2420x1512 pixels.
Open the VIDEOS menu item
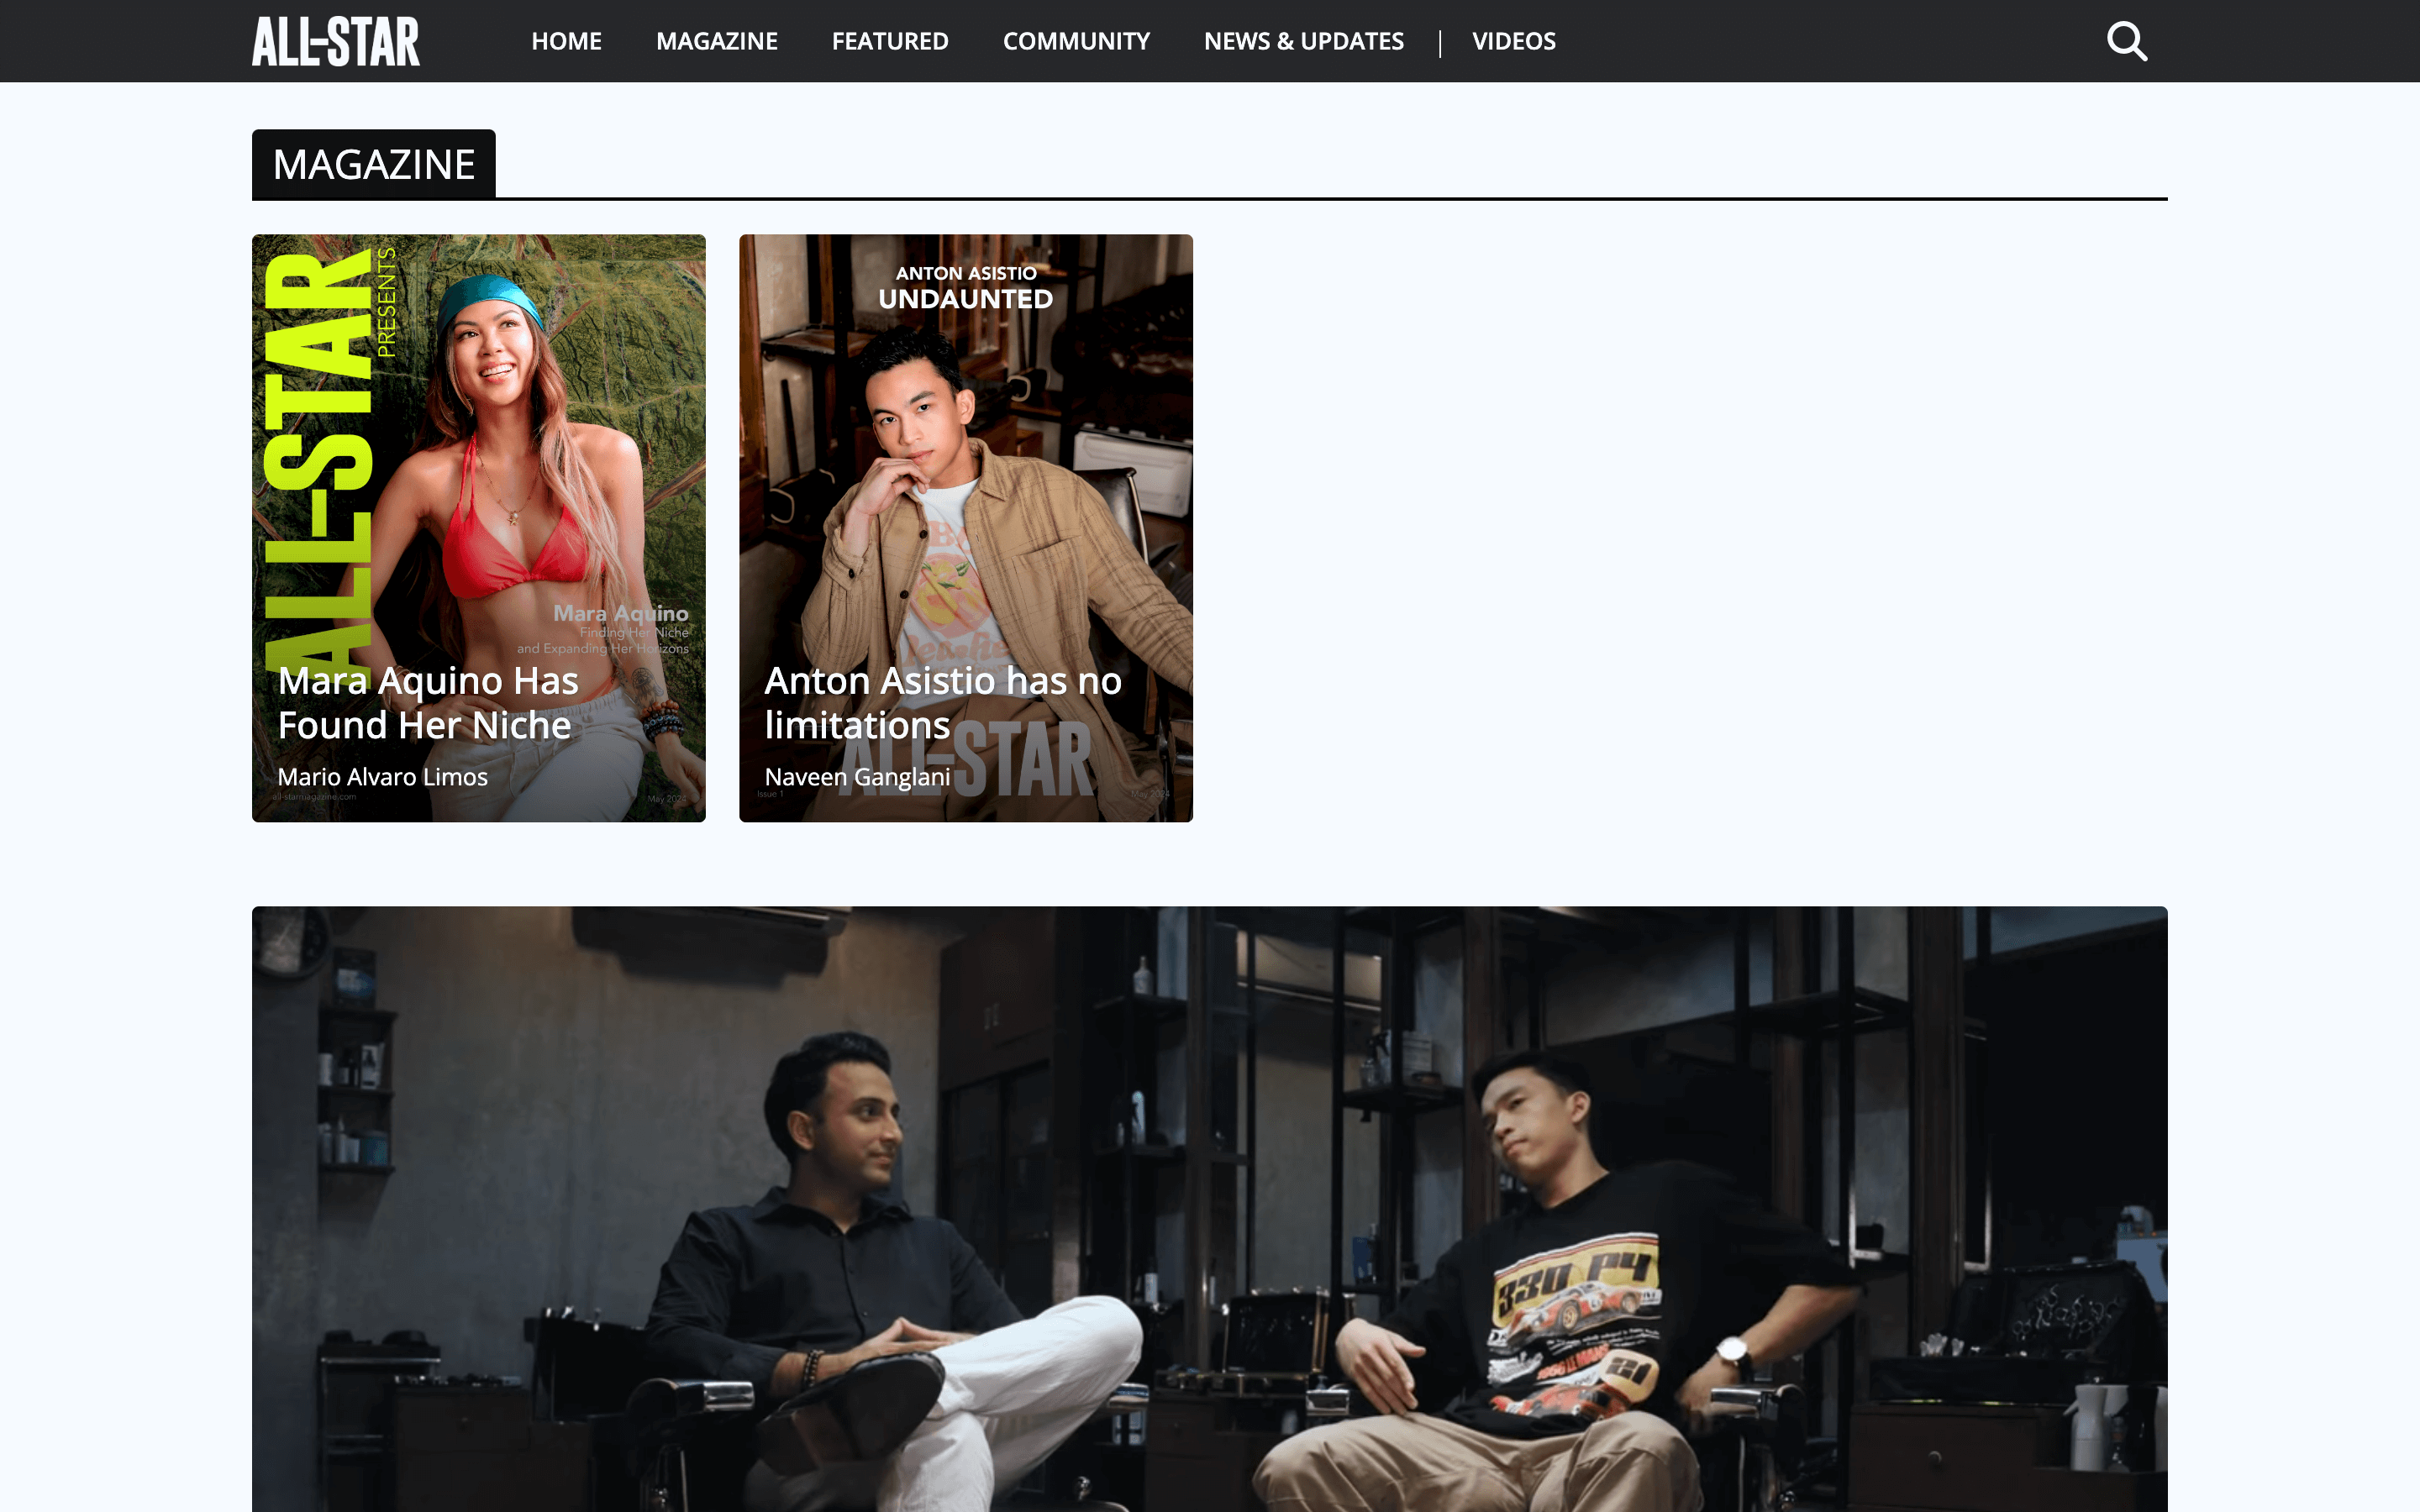coord(1514,41)
